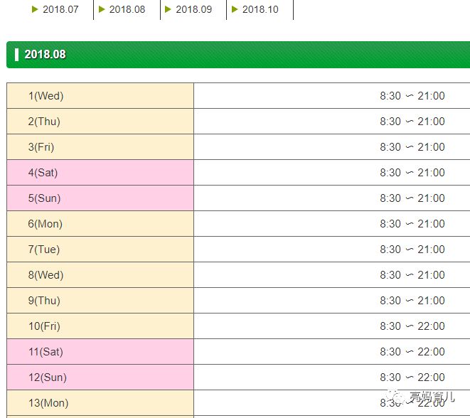Screen dimensions: 470x418
Task: Open the 2018.08 month link
Action: click(127, 9)
